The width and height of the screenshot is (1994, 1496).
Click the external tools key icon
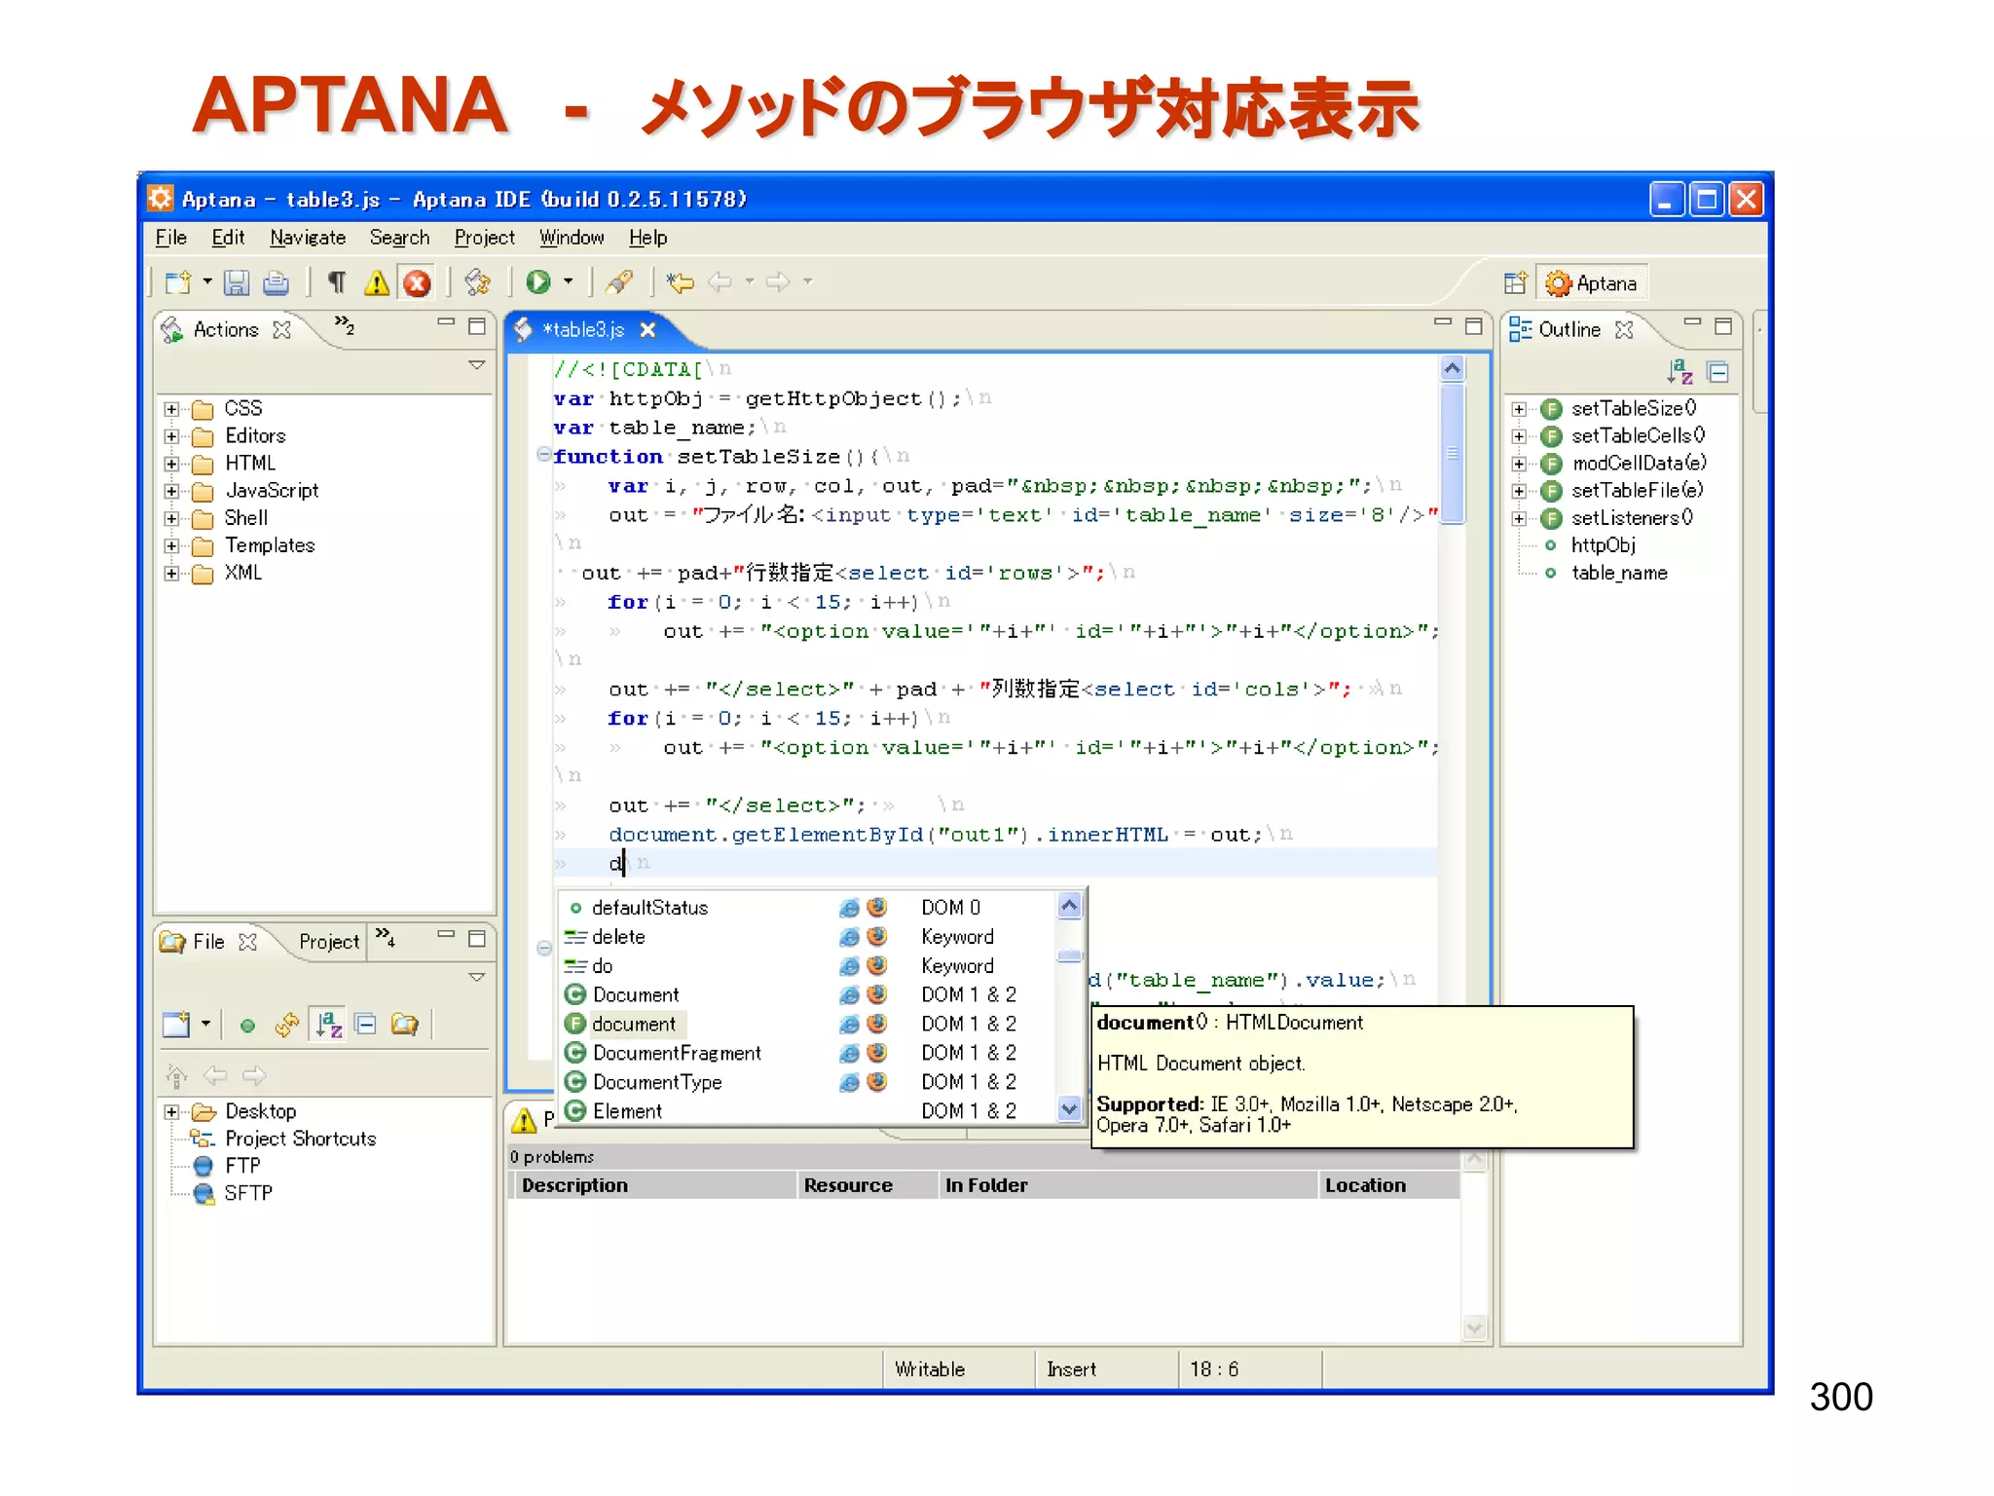(x=619, y=282)
